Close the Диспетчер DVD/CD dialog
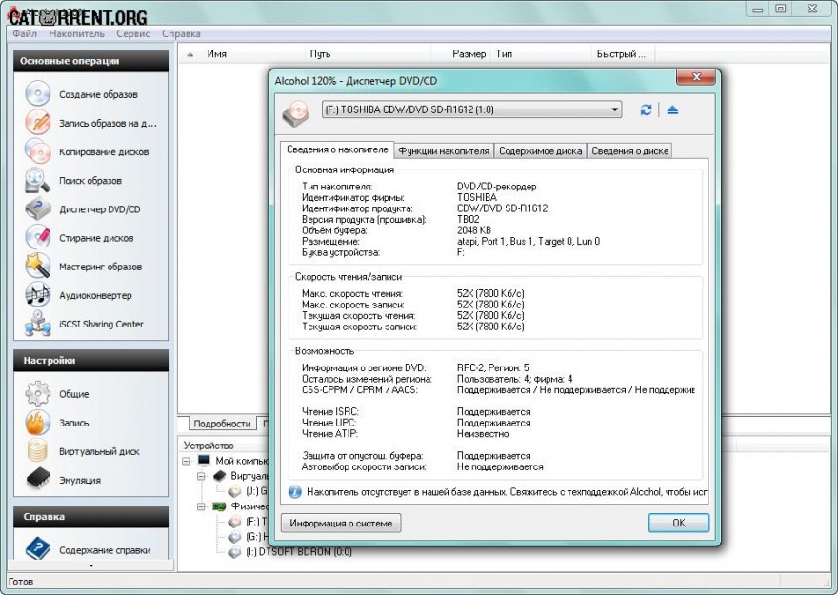This screenshot has height=595, width=838. 696,77
